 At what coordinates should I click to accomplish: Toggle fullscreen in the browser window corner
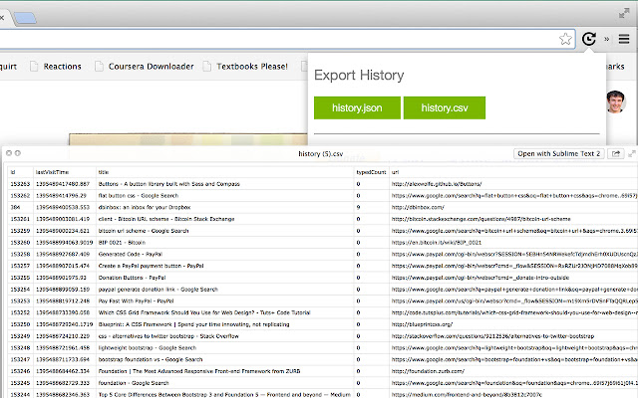click(x=624, y=13)
